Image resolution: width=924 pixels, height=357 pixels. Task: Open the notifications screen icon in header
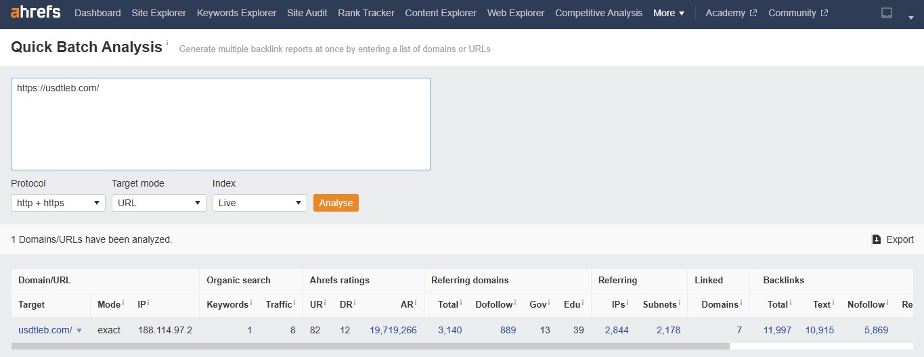coord(886,13)
